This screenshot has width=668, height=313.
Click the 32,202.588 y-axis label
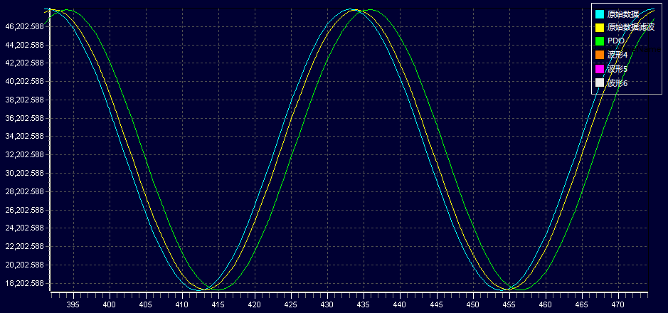pyautogui.click(x=25, y=155)
